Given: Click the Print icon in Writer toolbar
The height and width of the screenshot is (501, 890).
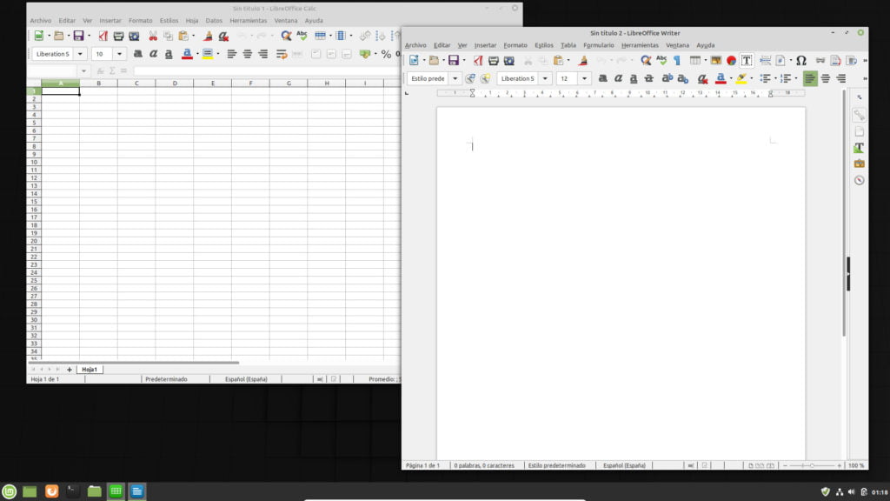Looking at the screenshot, I should point(494,61).
